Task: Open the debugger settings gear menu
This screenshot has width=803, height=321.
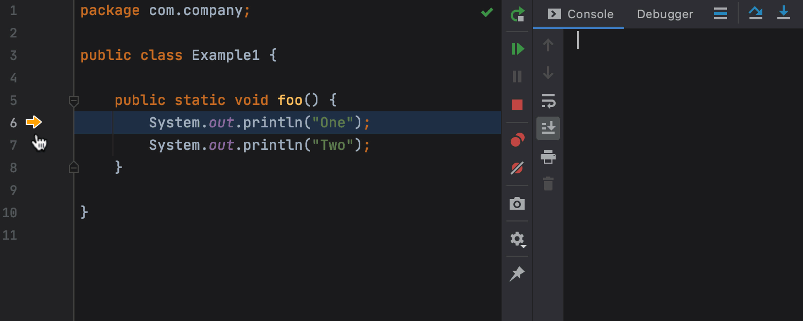Action: point(517,239)
